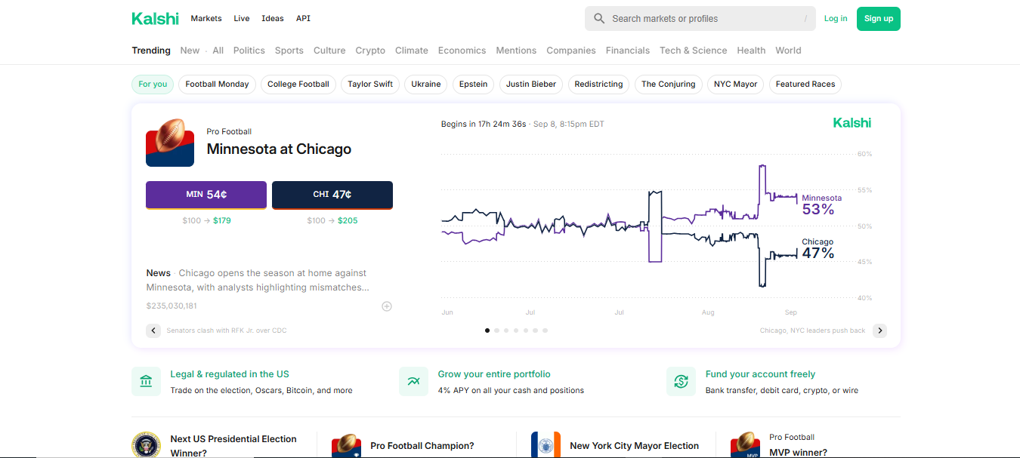The image size is (1020, 458).
Task: Focus the search markets or profiles field
Action: click(x=700, y=18)
